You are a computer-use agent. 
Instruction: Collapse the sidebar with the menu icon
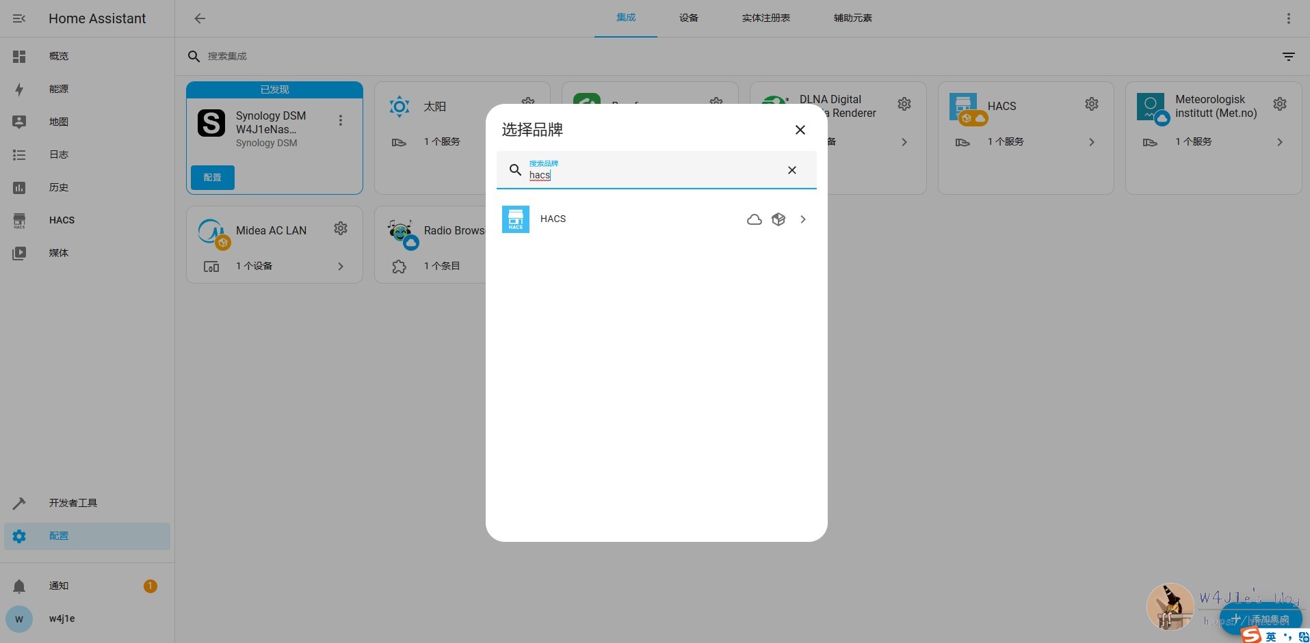click(19, 18)
